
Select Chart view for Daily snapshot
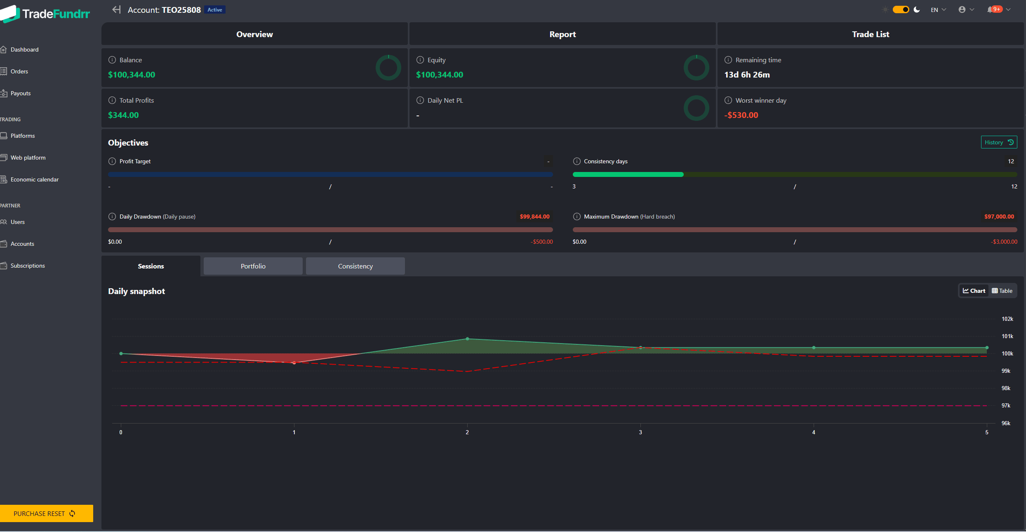coord(974,291)
